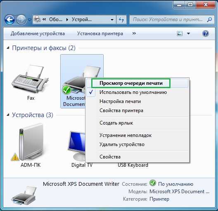Collapse the 'Устройства' group triangle
This screenshot has height=211, width=218.
8,115
